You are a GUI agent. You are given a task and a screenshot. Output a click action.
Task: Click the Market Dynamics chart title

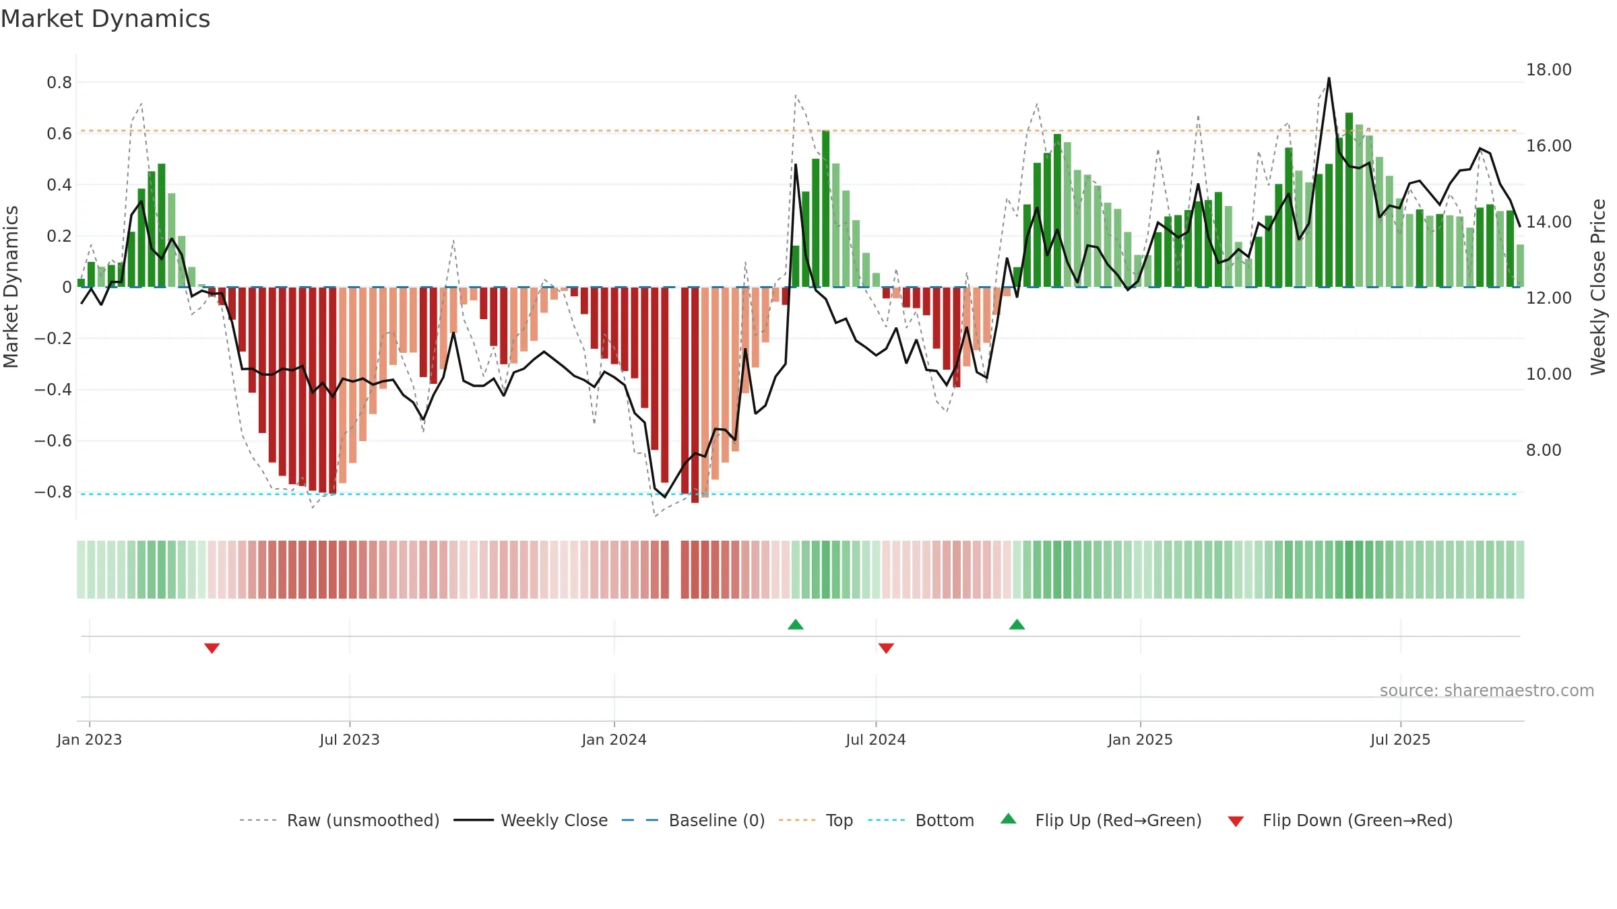(105, 19)
